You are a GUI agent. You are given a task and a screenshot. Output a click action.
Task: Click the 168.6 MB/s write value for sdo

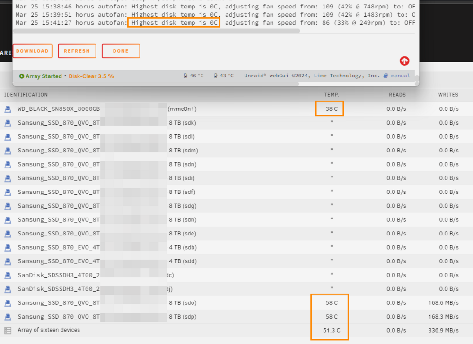click(444, 303)
